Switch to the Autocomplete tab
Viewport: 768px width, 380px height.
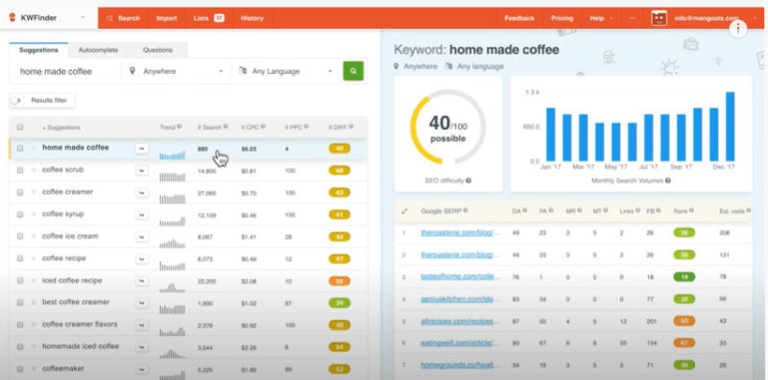98,50
